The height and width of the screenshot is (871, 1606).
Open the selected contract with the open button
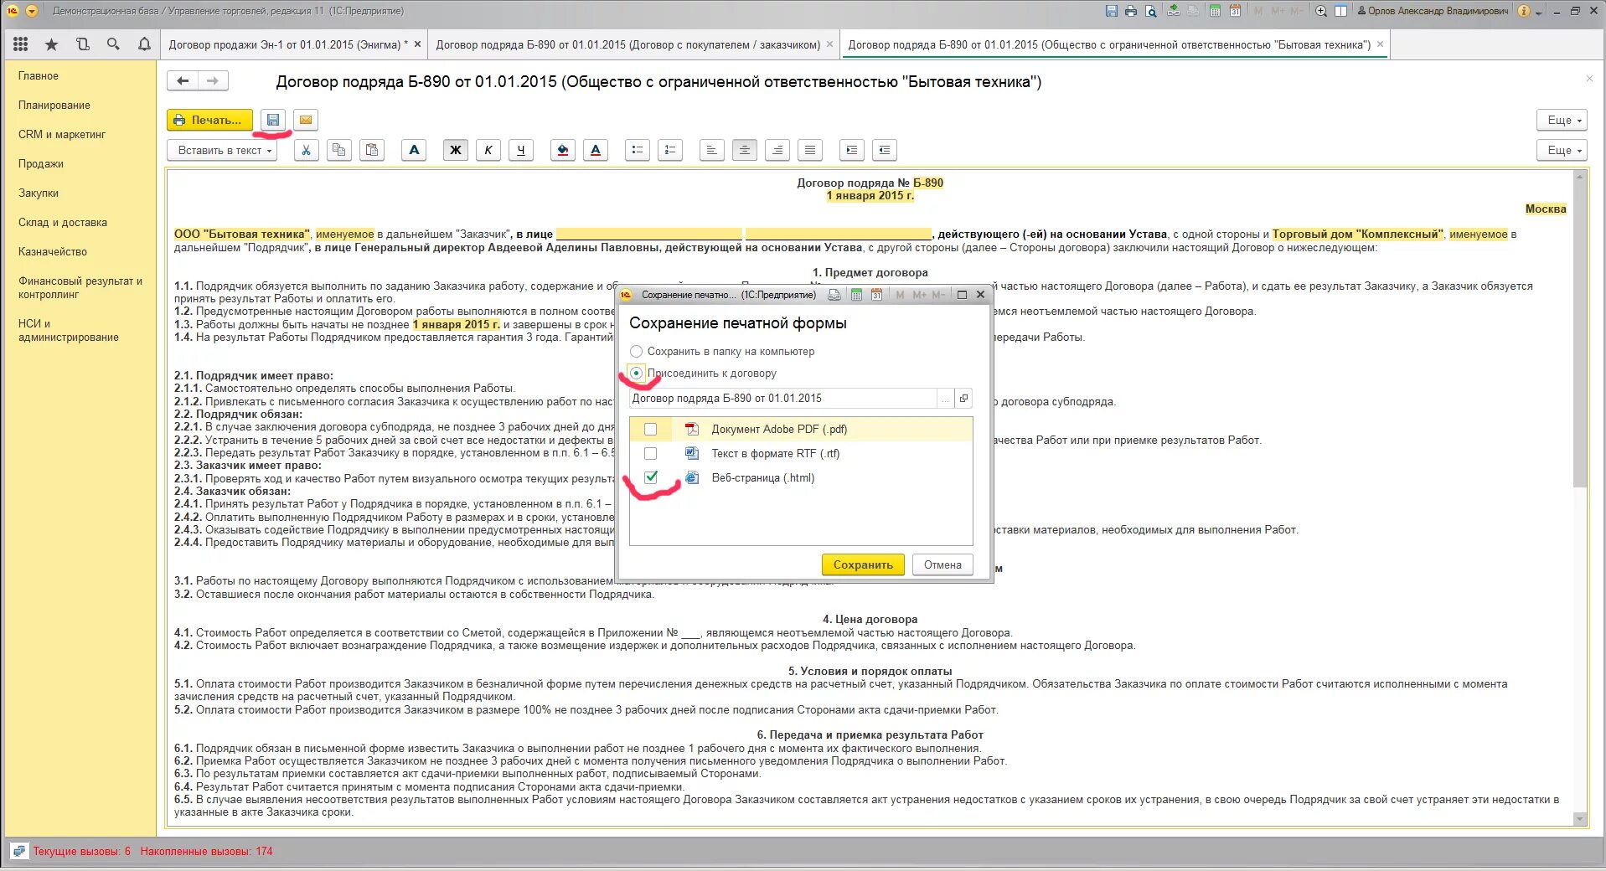[x=963, y=399]
